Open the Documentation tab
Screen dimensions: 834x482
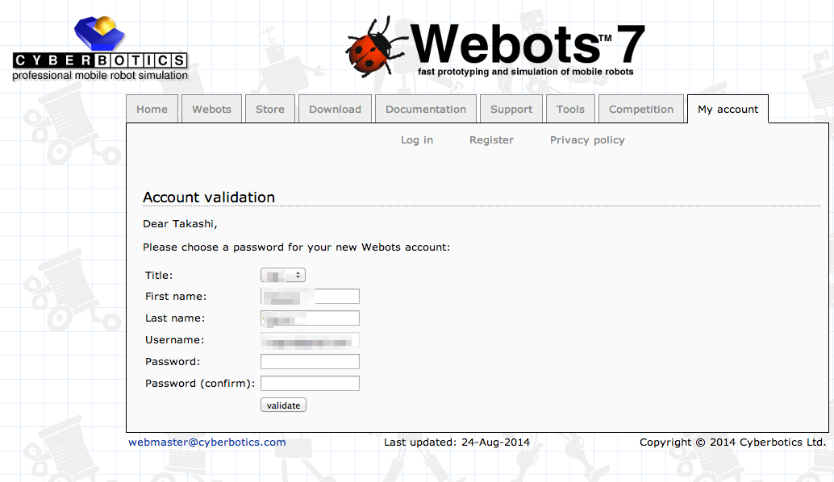tap(426, 109)
